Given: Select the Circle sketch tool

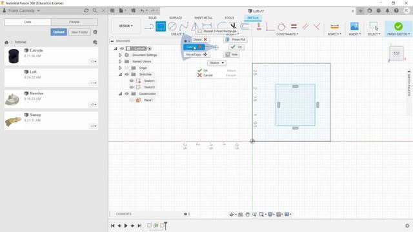Looking at the screenshot, I should pos(172,26).
